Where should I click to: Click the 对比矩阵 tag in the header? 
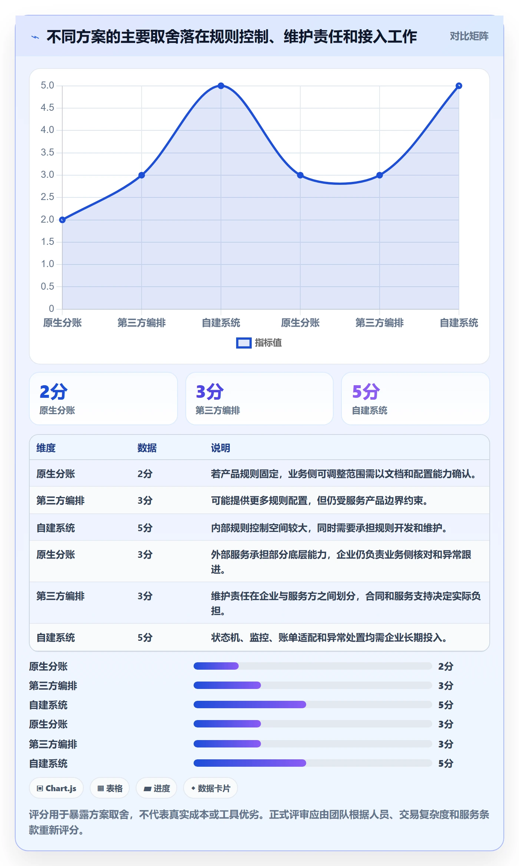click(x=469, y=36)
